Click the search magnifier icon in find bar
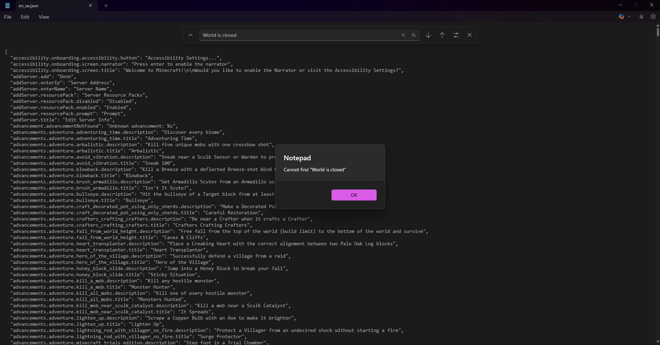 click(414, 35)
